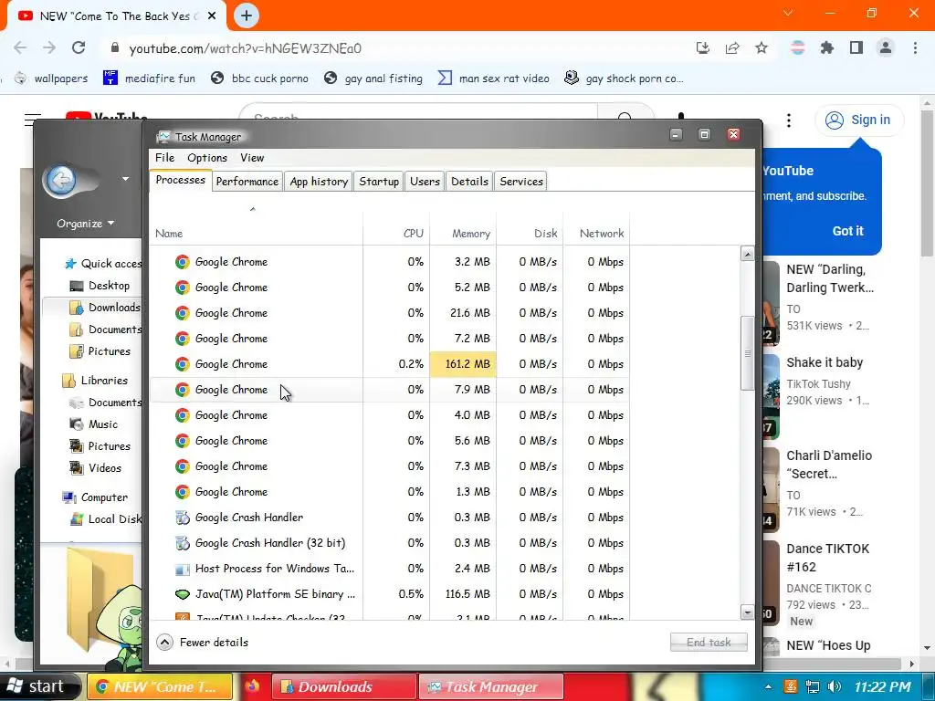Viewport: 935px width, 701px height.
Task: Select the Java(TM) Platform SE binary process
Action: [389, 593]
